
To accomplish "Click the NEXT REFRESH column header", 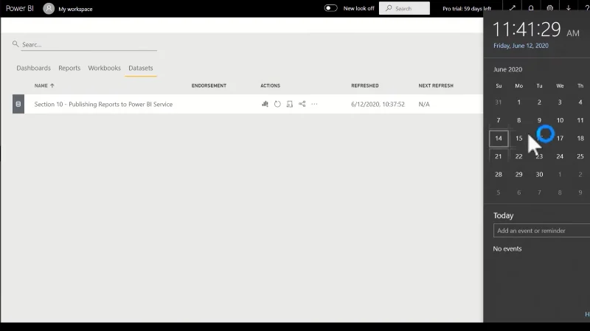I will (x=436, y=86).
